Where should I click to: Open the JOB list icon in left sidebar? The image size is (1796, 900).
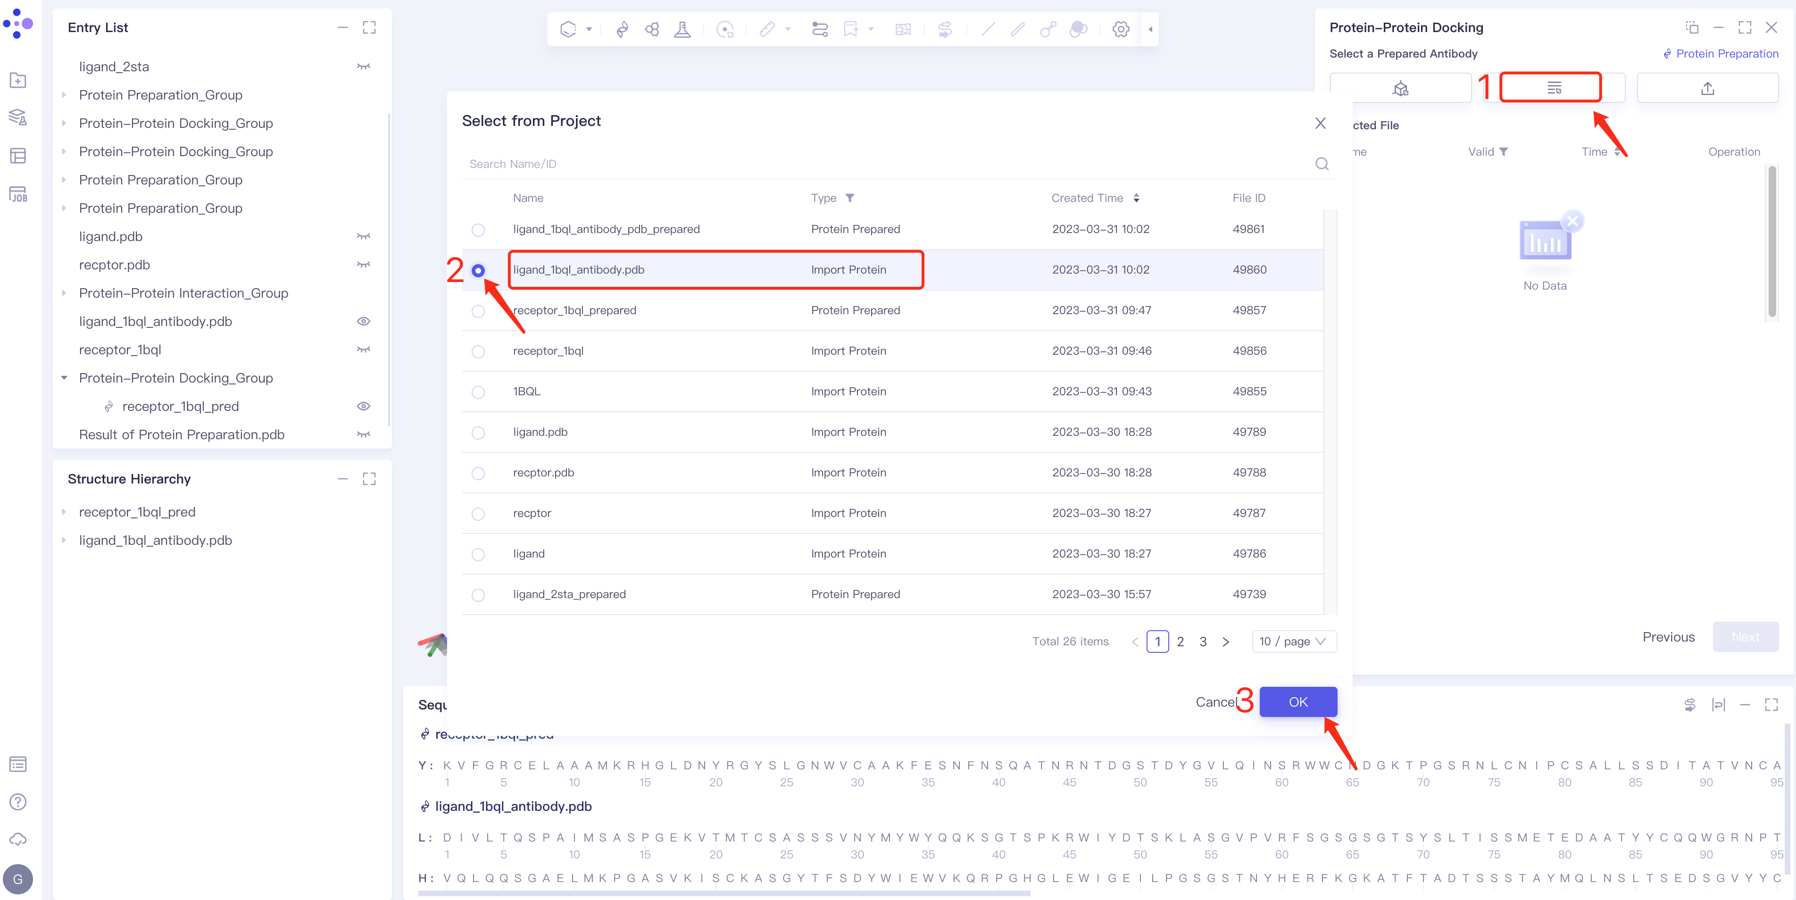(x=18, y=194)
